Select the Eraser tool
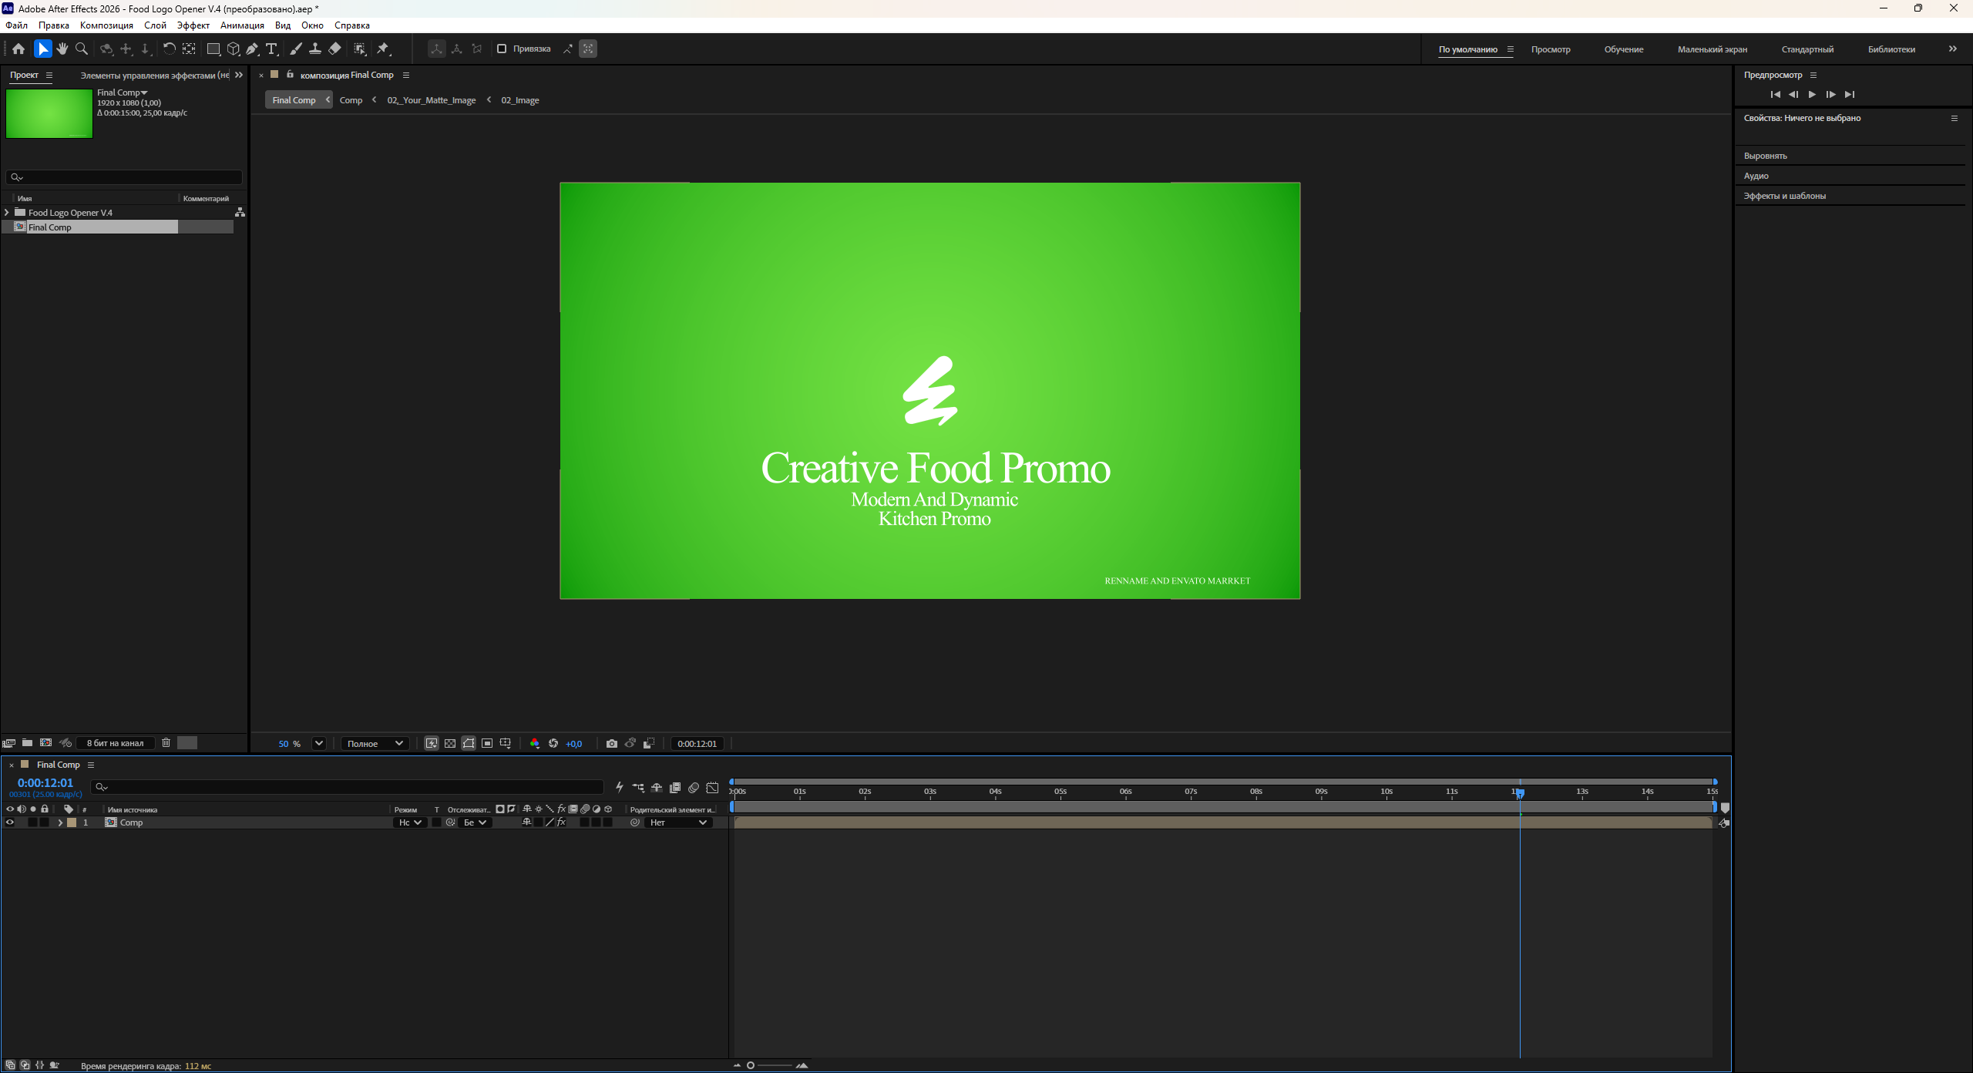Viewport: 1973px width, 1073px height. (334, 49)
